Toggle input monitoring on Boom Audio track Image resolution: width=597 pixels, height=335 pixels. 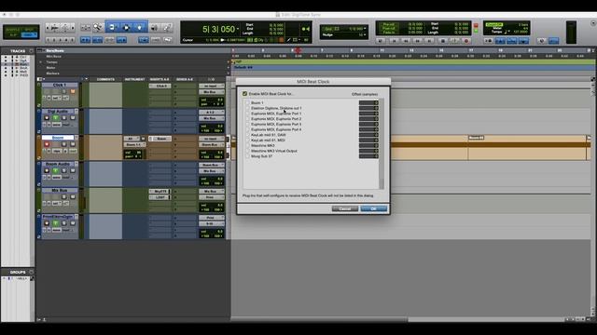56,170
